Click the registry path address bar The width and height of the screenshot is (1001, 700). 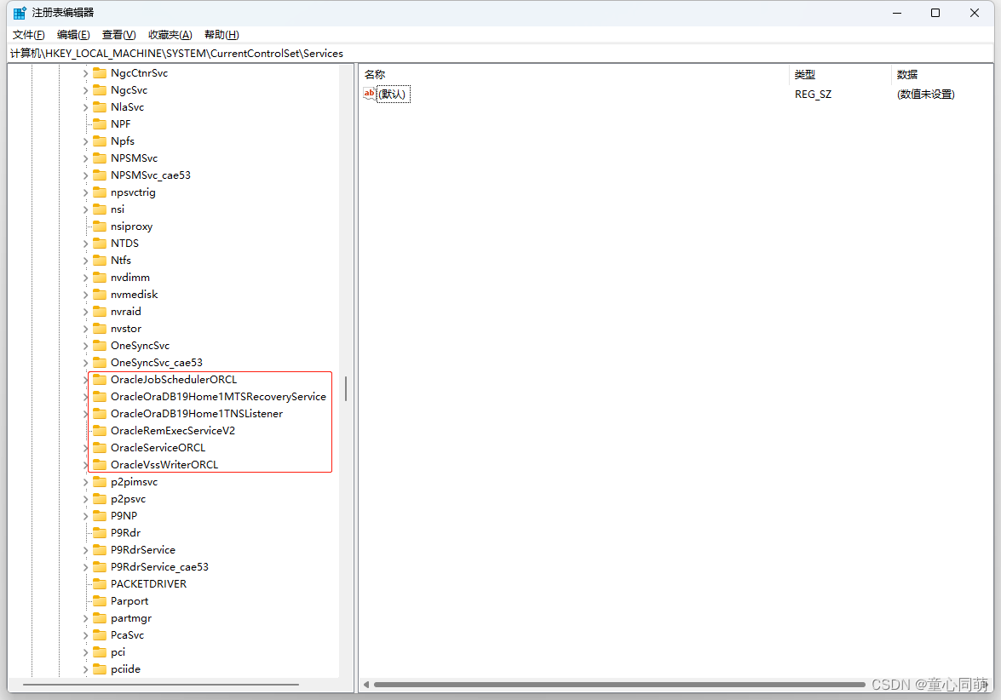click(501, 54)
